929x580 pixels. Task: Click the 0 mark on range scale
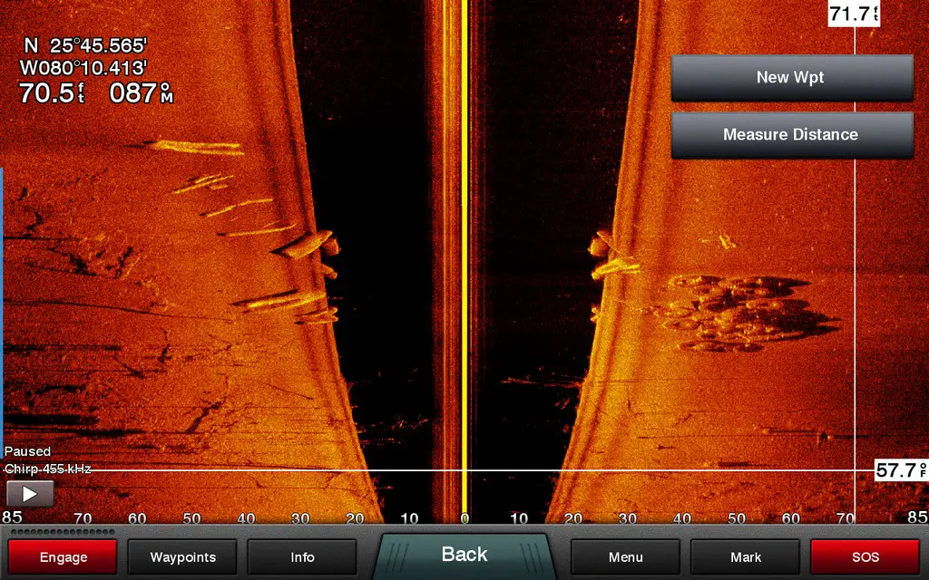click(x=464, y=518)
